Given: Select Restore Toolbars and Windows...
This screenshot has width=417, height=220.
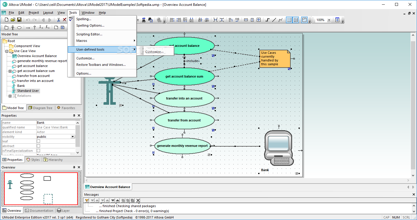Looking at the screenshot, I should (102, 65).
